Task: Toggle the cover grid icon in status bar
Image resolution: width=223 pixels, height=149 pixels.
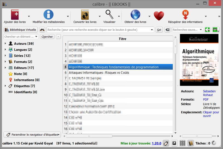Action: [182, 143]
